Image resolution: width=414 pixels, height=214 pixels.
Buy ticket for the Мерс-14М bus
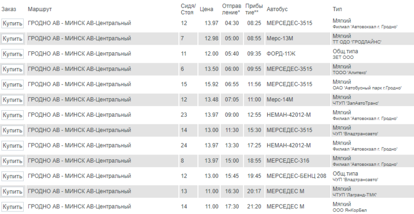(13, 100)
